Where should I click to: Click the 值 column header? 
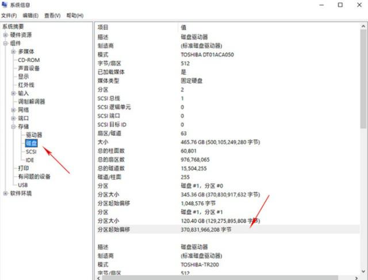point(269,28)
